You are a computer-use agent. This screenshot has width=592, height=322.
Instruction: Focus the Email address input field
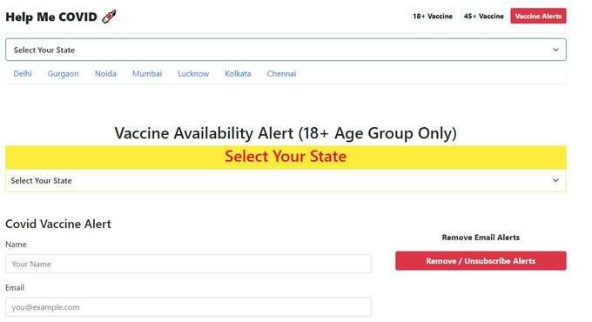click(x=188, y=307)
